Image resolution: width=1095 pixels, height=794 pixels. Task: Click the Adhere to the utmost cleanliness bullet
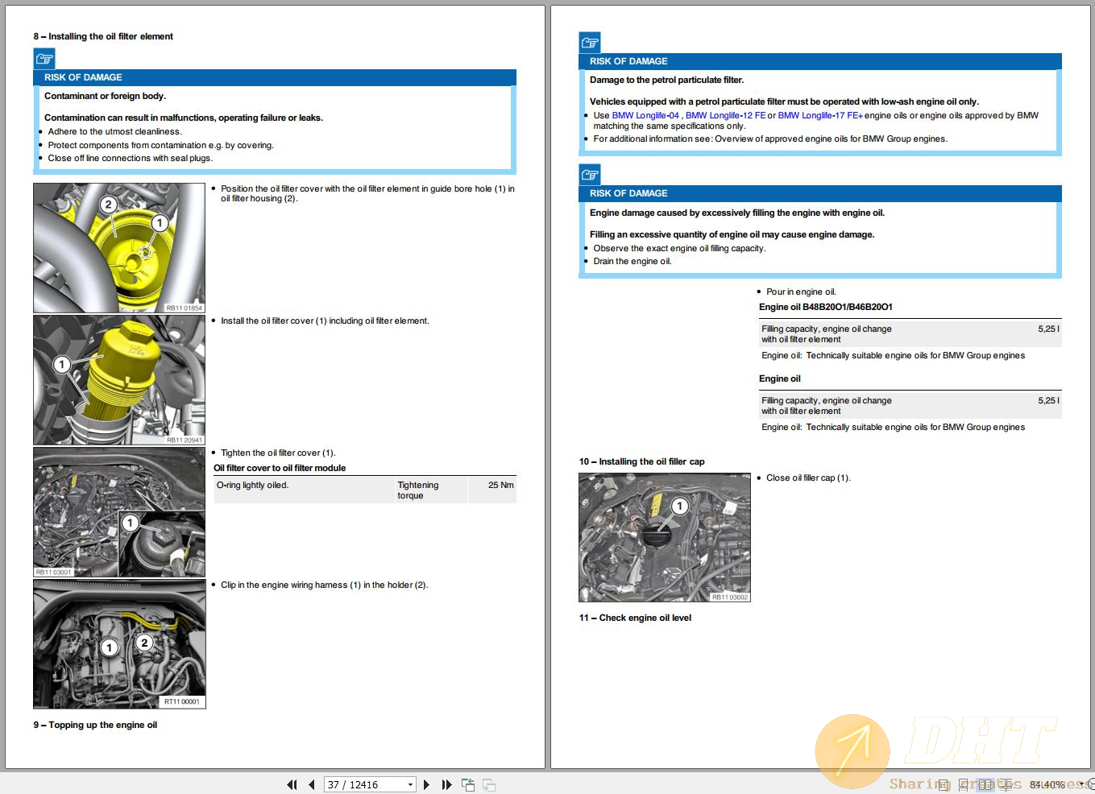click(114, 131)
